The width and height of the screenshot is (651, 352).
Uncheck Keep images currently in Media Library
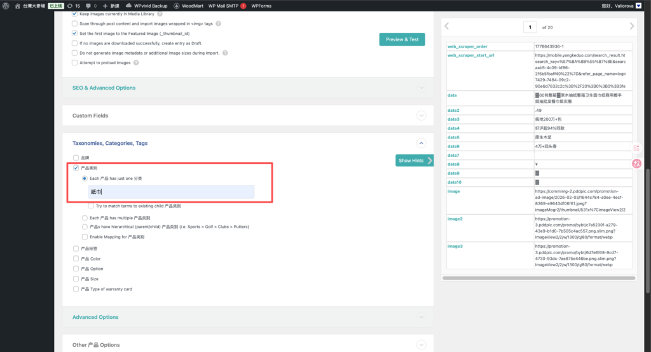[75, 14]
